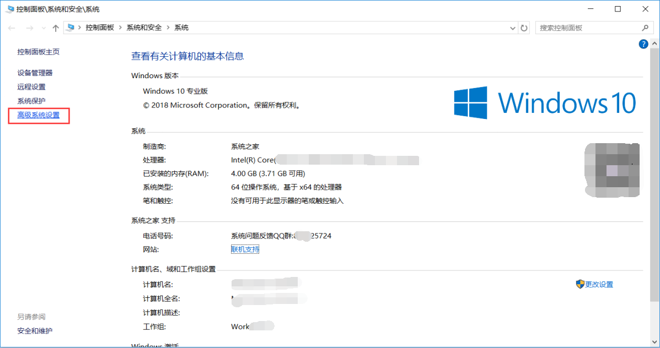Click the 系统问题反馈QQ群 phone value
This screenshot has width=660, height=348.
(x=281, y=236)
